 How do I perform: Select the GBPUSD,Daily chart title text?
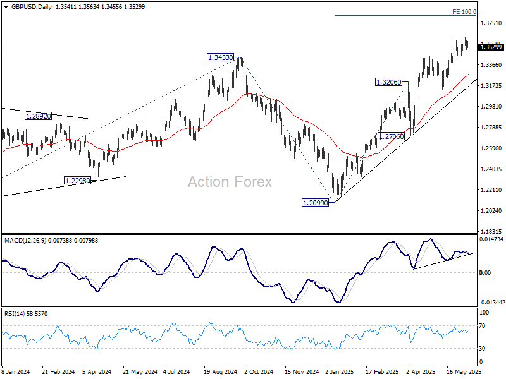(31, 7)
